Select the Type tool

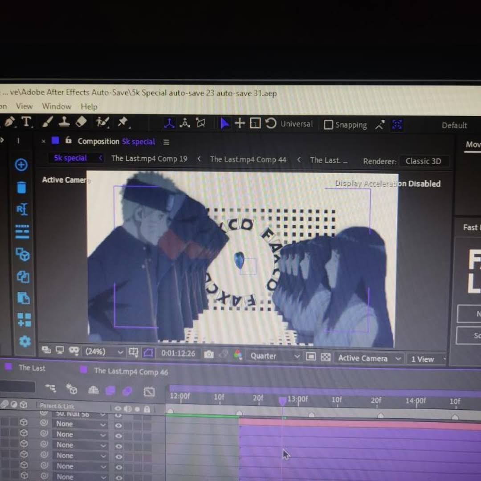click(27, 122)
